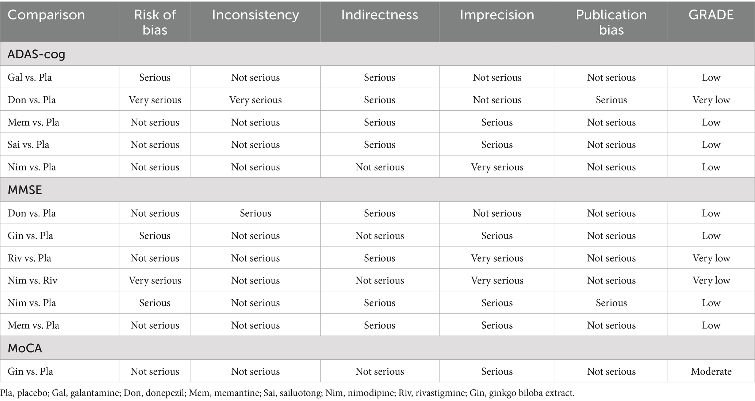755x401 pixels.
Task: Select the Sai vs. Pla row label
Action: tap(28, 144)
